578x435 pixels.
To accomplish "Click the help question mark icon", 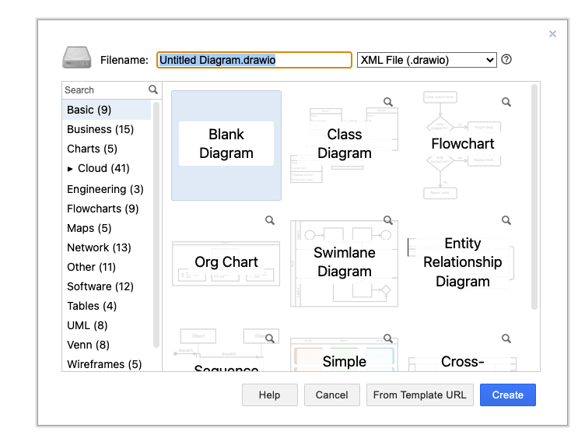I will pyautogui.click(x=506, y=59).
